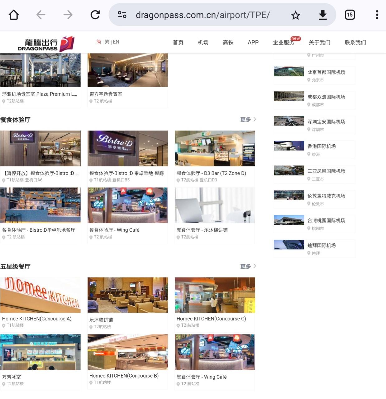Viewport: 386px width, 399px height.
Task: Open the tab switcher showing 15 tabs
Action: [x=350, y=15]
